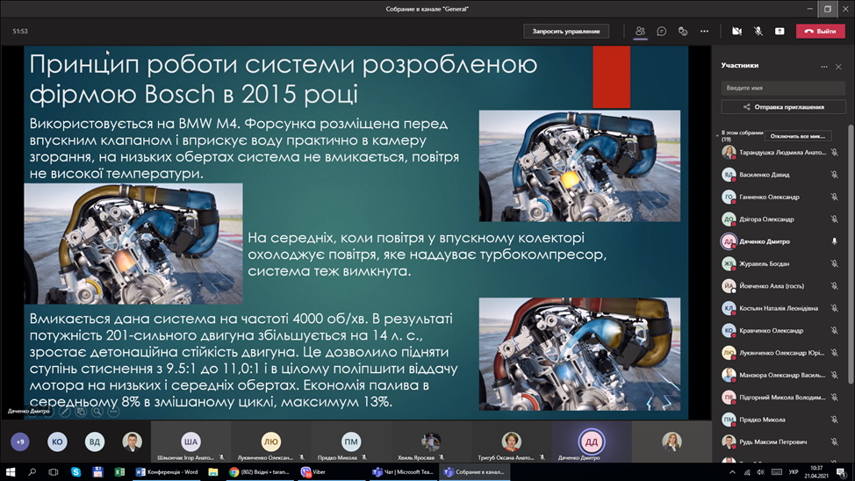The width and height of the screenshot is (855, 481).
Task: Click Шльончак Ігор video tile
Action: (190, 442)
